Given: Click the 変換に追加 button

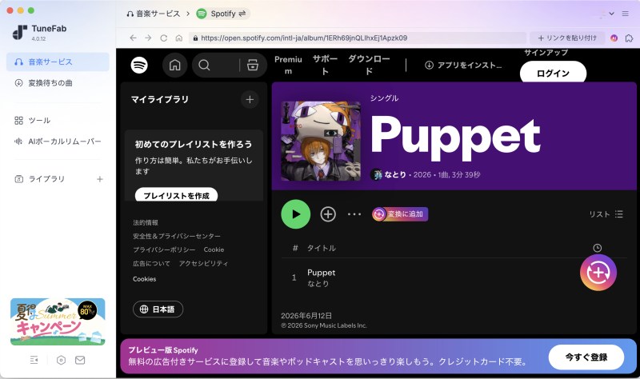Looking at the screenshot, I should (400, 214).
